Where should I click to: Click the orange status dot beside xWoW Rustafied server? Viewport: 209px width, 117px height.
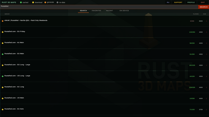[3, 21]
